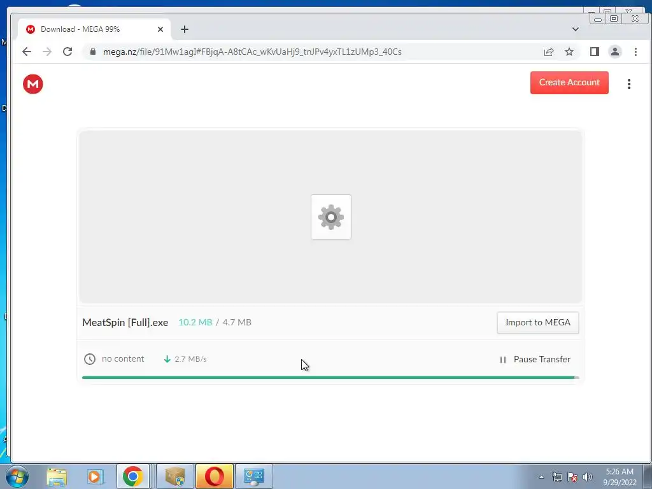
Task: Click the green download speed arrow
Action: [x=167, y=359]
